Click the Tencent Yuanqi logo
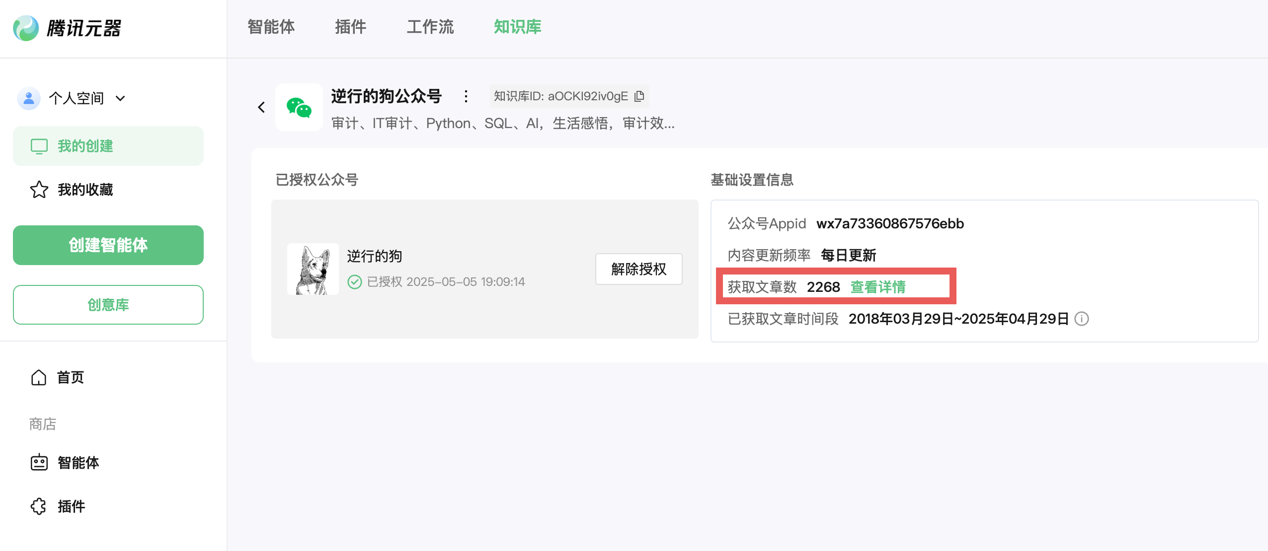This screenshot has width=1268, height=551. (26, 28)
